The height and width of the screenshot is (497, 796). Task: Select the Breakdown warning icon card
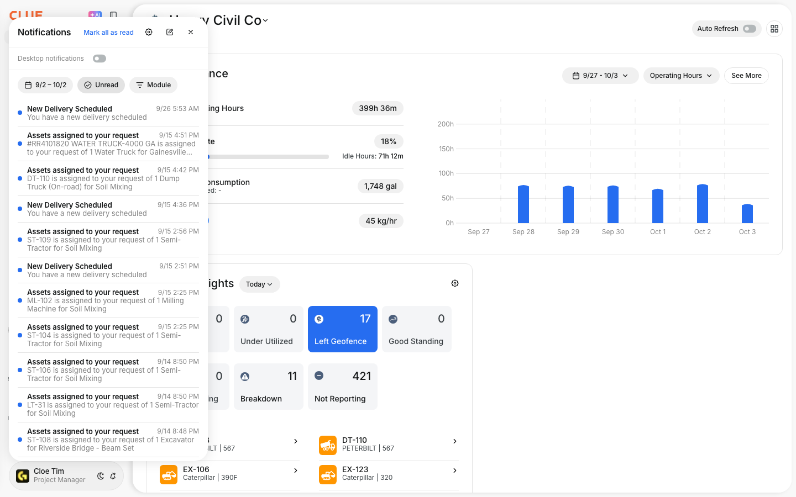(269, 387)
